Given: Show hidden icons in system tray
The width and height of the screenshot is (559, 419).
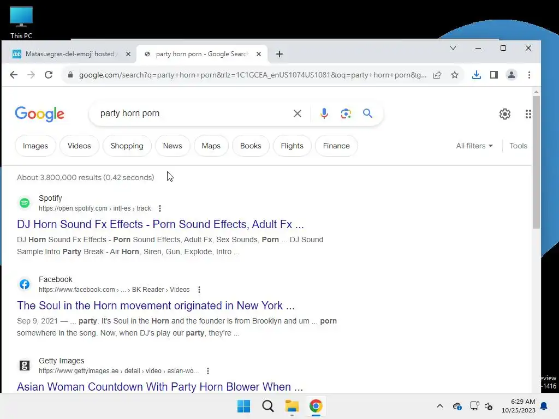Looking at the screenshot, I should tap(440, 406).
